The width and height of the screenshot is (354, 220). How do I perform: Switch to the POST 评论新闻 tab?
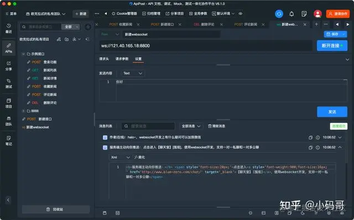[246, 24]
